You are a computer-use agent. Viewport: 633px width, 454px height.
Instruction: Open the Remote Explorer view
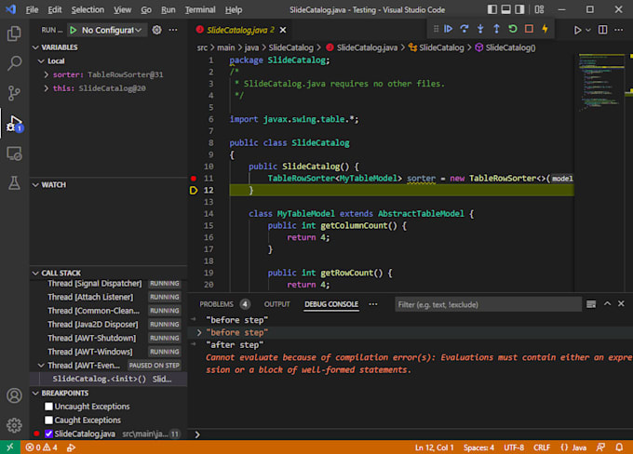click(x=14, y=154)
